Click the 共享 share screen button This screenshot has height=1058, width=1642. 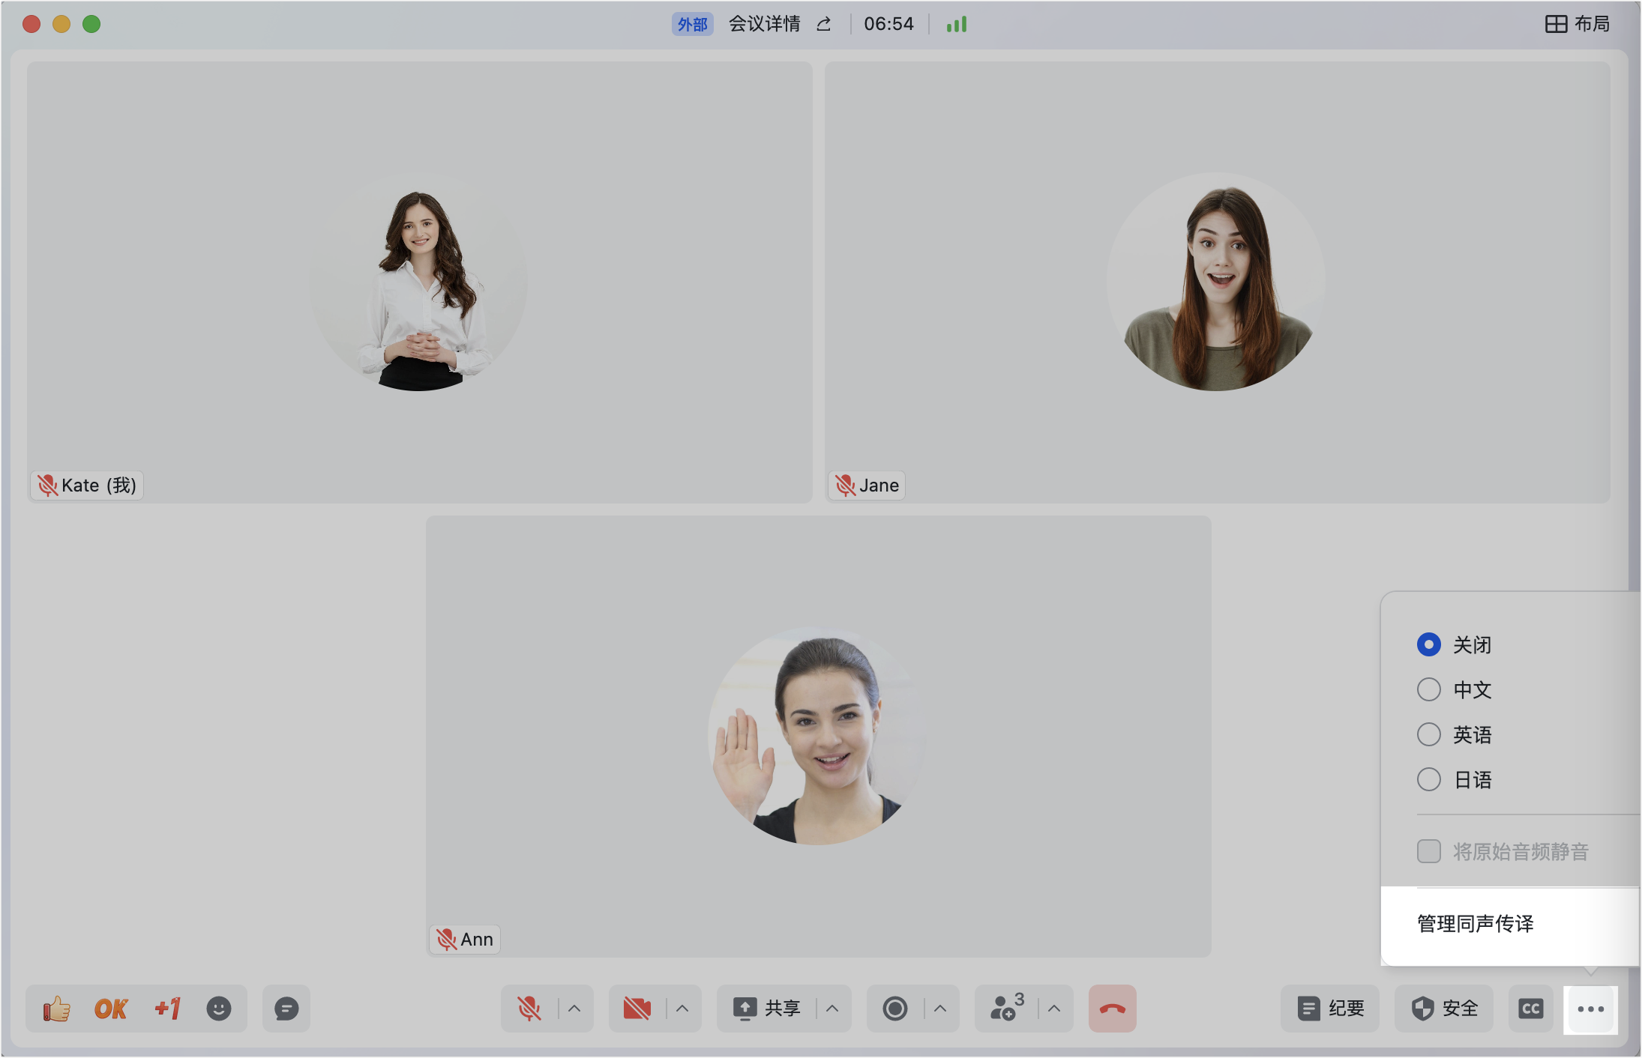[767, 1009]
